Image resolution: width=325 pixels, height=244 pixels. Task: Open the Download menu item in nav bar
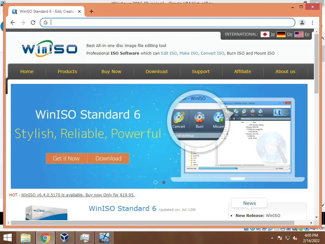point(156,71)
